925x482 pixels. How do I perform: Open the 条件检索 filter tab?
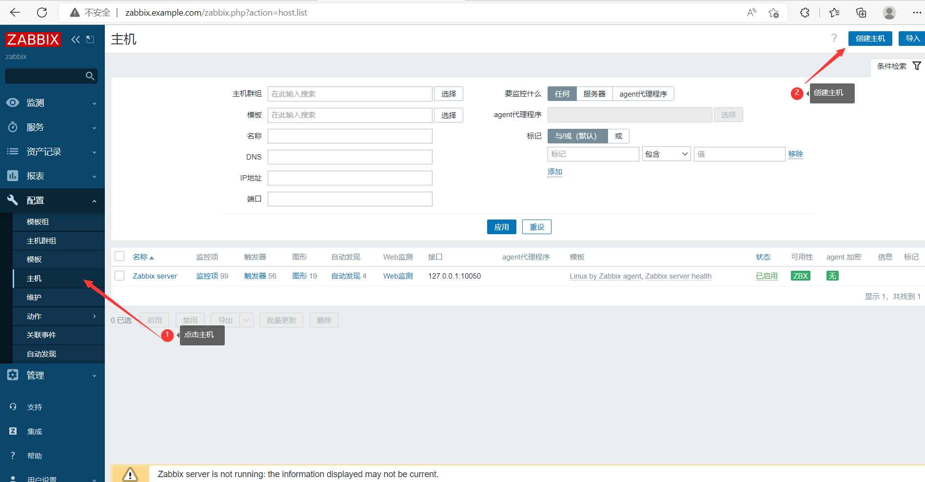(x=898, y=66)
